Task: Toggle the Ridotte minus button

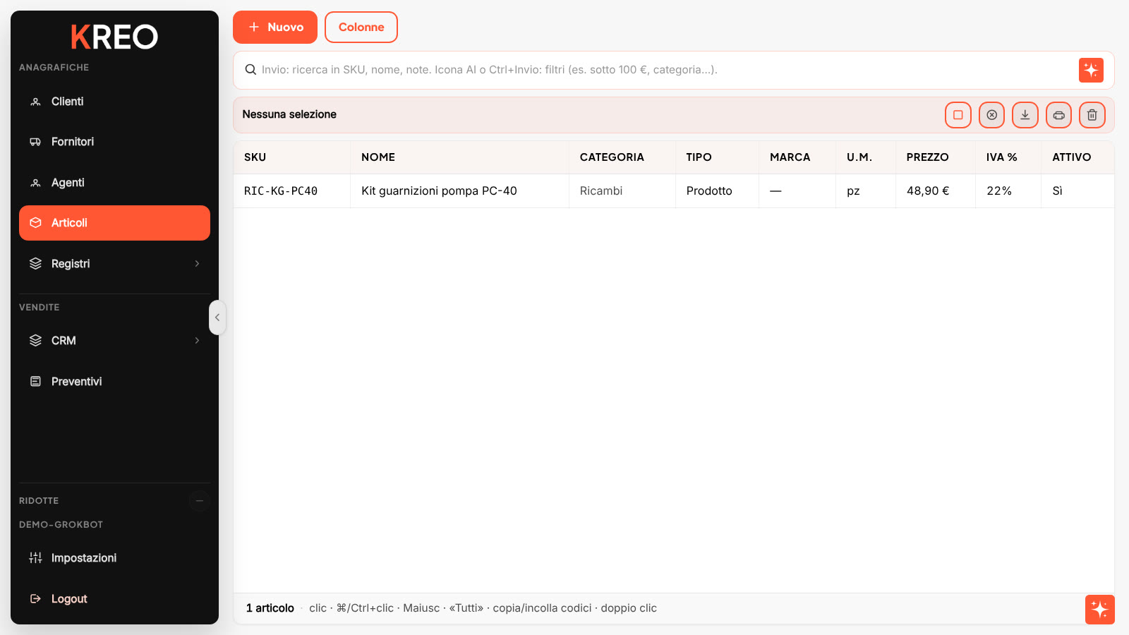Action: (200, 501)
